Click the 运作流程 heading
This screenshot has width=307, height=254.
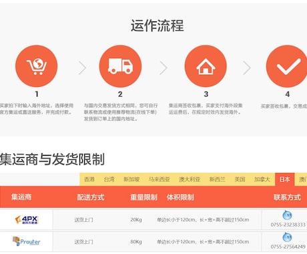pos(158,25)
